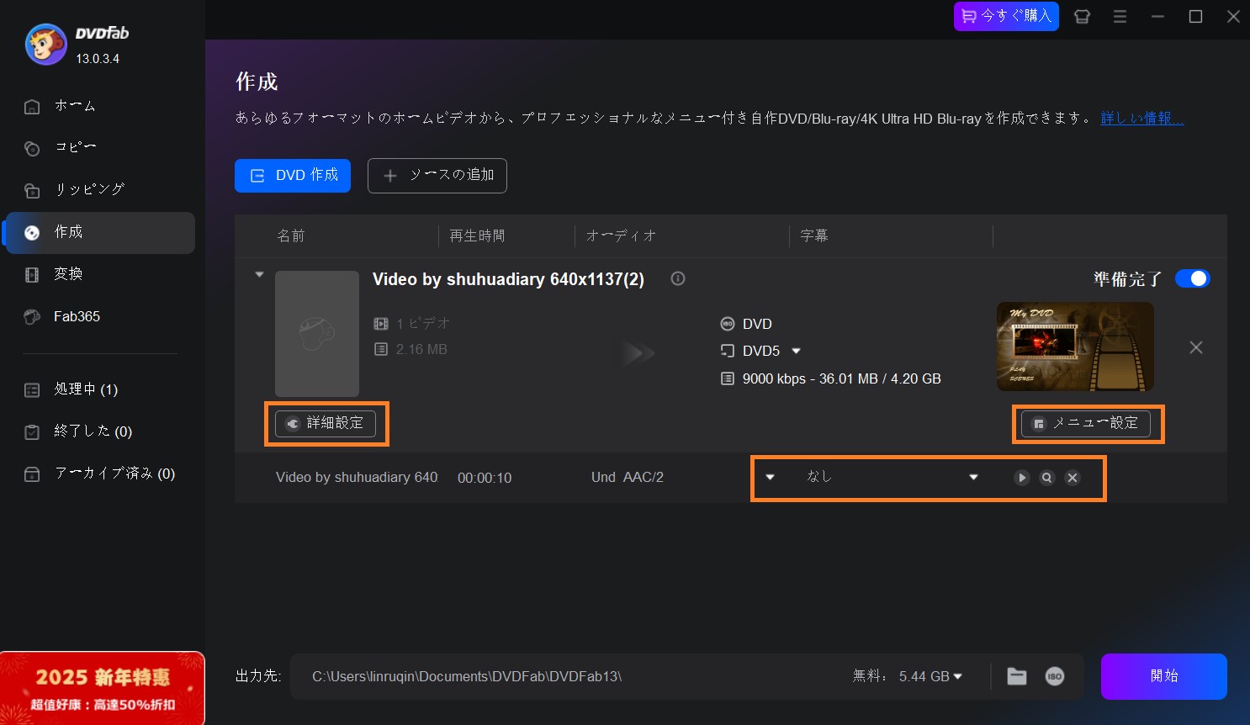Viewport: 1250px width, 725px height.
Task: Open the 2025 新年特惠 promotion banner
Action: (x=103, y=688)
